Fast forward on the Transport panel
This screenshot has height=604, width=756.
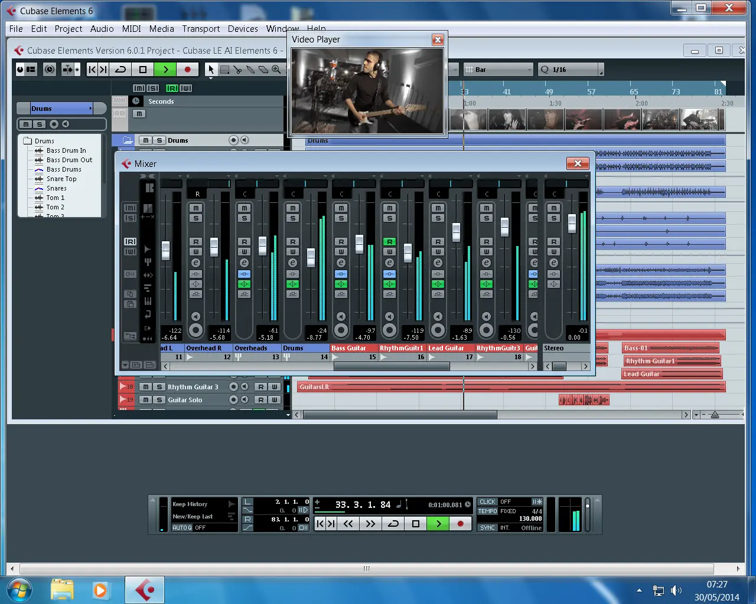[x=370, y=524]
